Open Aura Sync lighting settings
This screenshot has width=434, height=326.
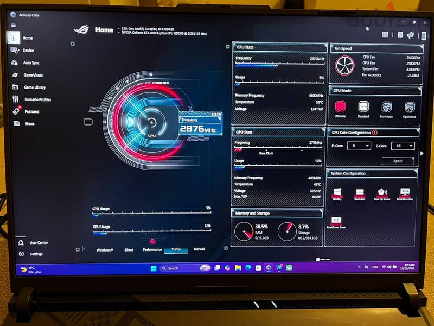click(25, 62)
